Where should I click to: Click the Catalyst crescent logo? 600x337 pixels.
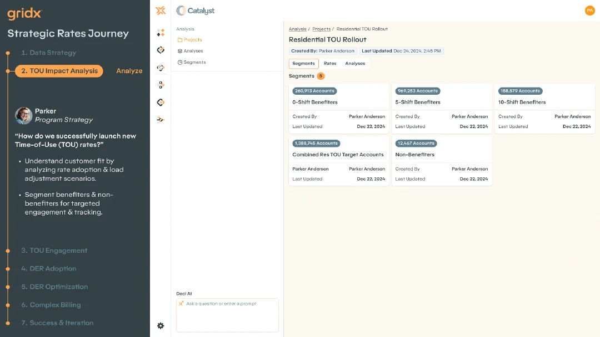click(x=181, y=11)
